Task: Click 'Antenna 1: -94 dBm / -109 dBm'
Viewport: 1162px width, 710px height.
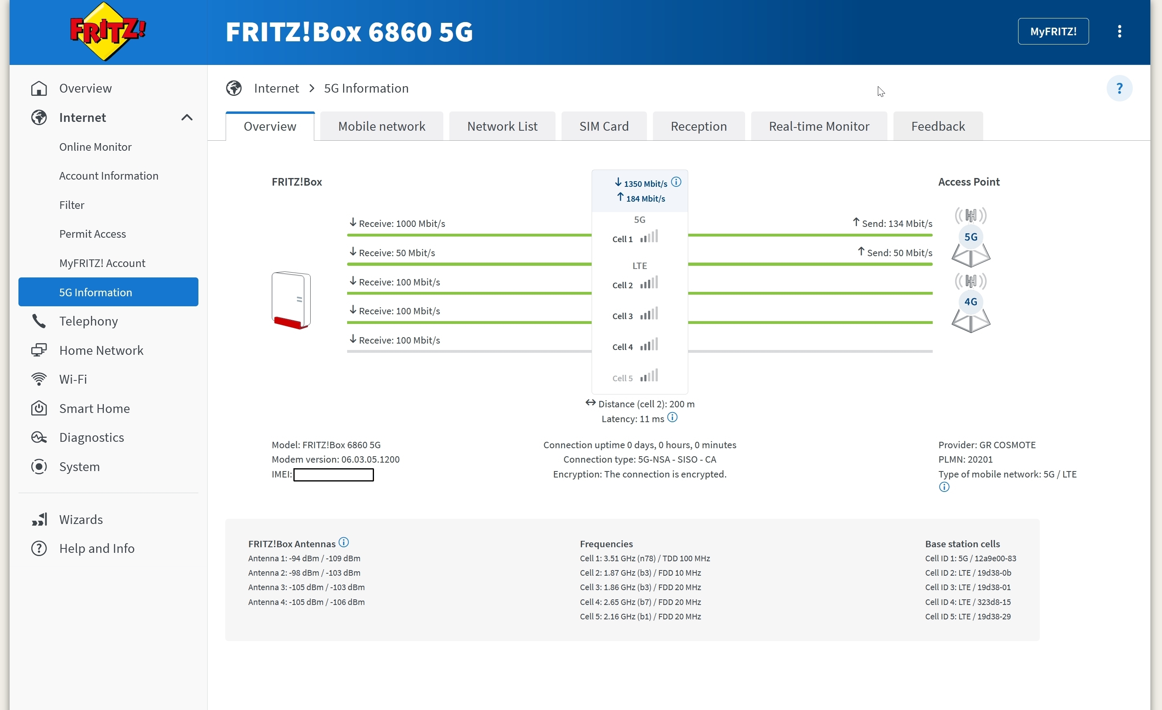Action: (x=304, y=558)
